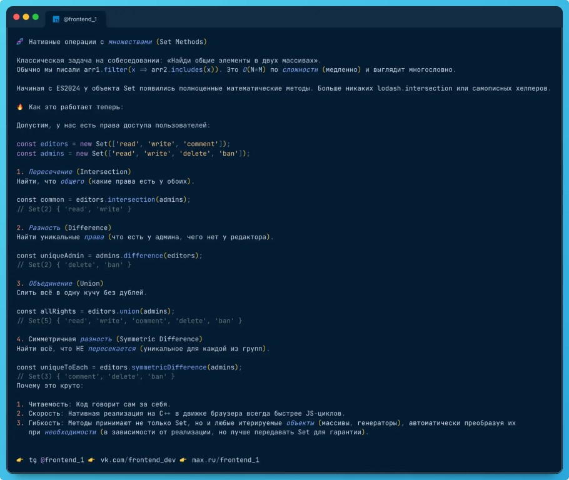Click the pointing hand before max.ru link

(183, 459)
